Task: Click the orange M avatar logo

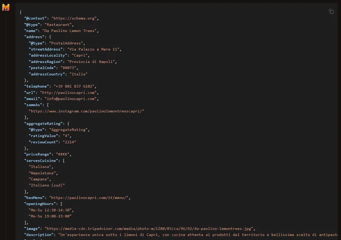Action: pyautogui.click(x=6, y=8)
